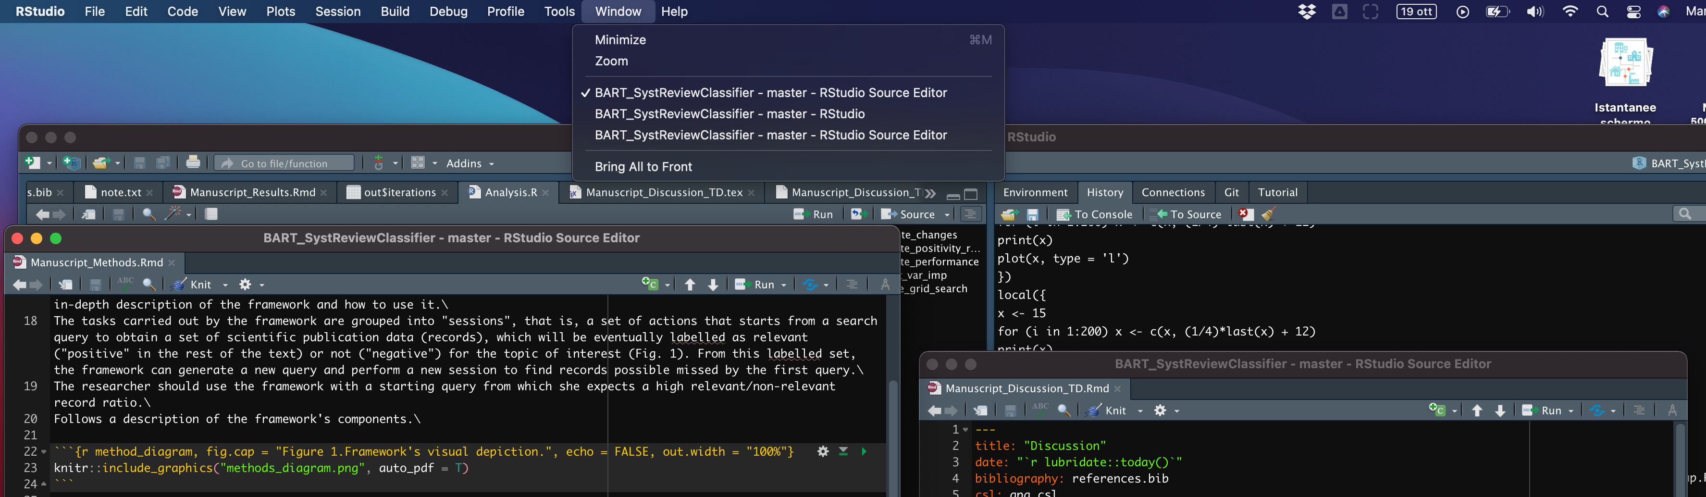Select Bring All to Front in Window menu
The width and height of the screenshot is (1706, 497).
coord(643,166)
